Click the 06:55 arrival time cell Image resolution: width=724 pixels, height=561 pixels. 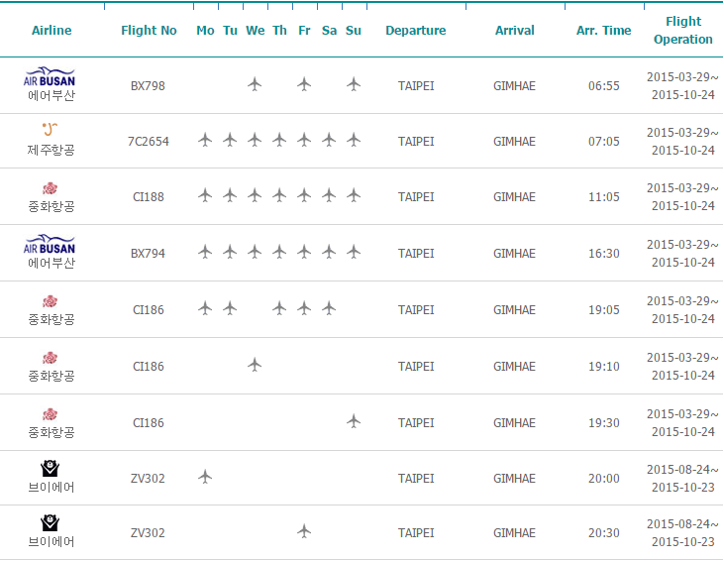point(603,86)
